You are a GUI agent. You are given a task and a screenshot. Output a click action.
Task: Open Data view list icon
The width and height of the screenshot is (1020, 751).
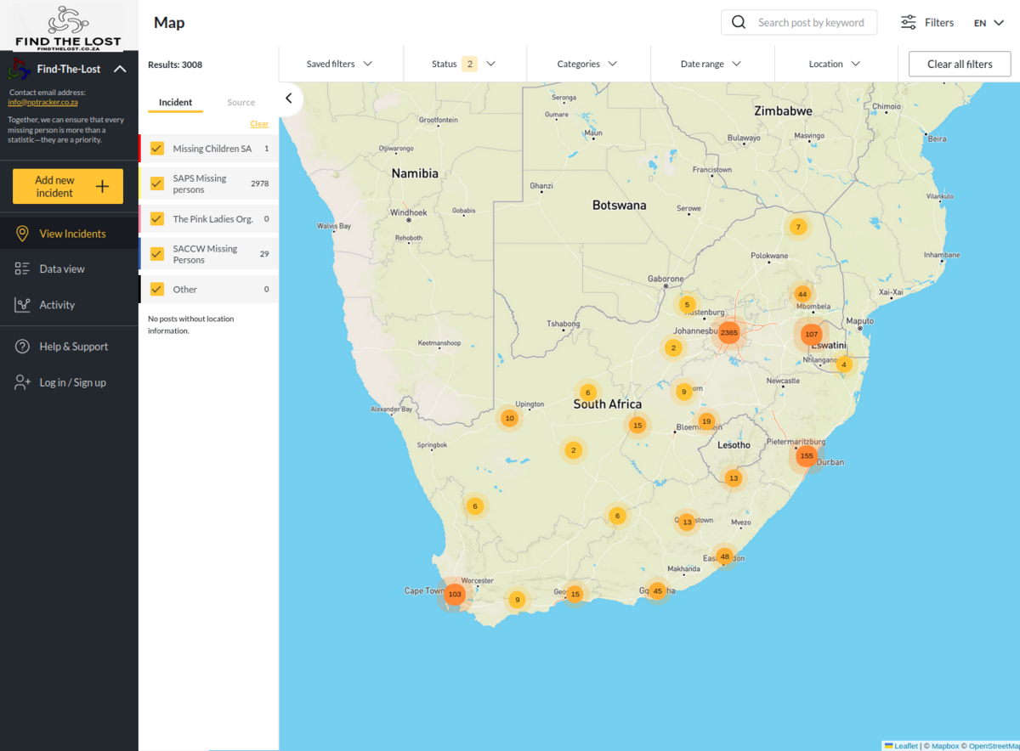[x=23, y=269]
